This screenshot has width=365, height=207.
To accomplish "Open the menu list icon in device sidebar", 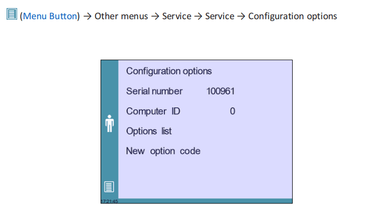I will [x=109, y=187].
